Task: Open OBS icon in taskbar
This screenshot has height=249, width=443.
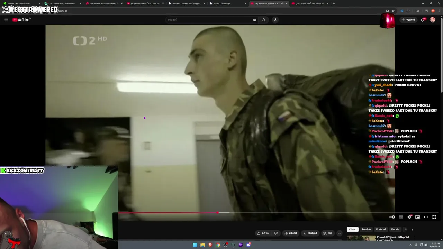Action: 225,245
